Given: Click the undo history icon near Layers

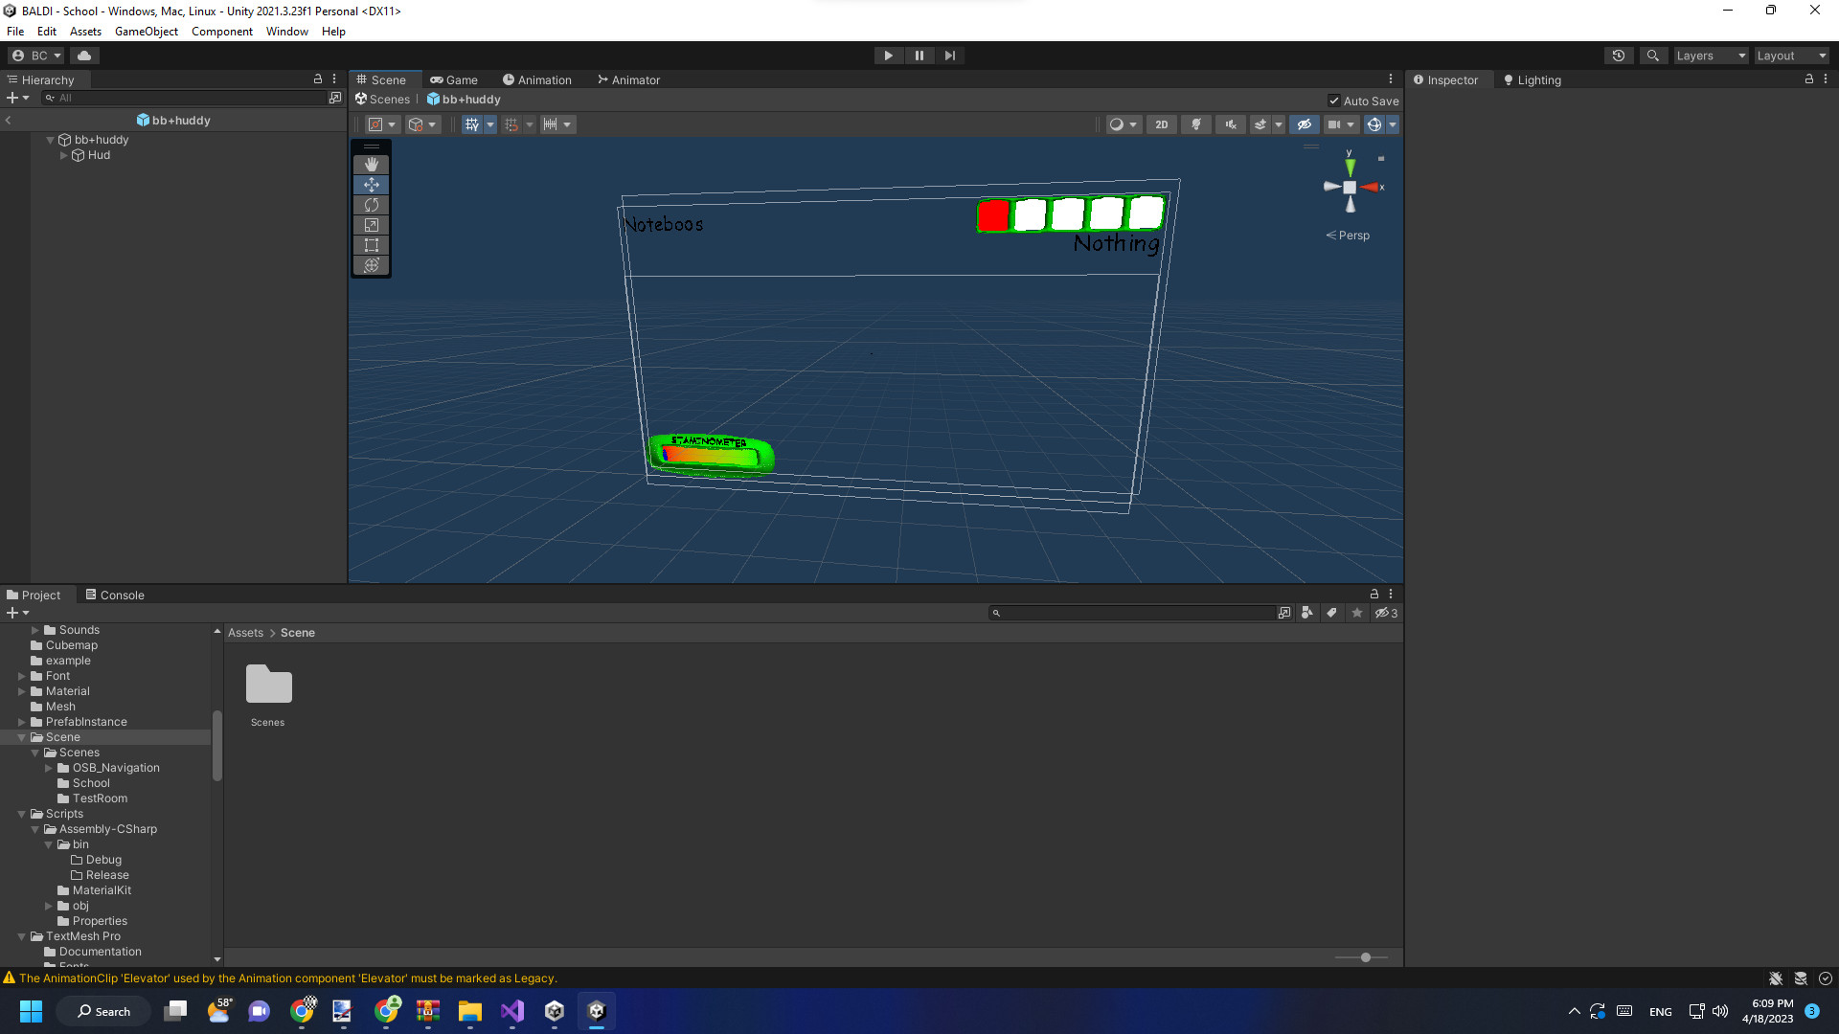Looking at the screenshot, I should 1619,55.
